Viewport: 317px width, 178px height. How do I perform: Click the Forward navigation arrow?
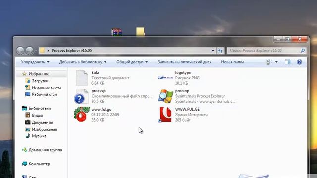pyautogui.click(x=30, y=50)
